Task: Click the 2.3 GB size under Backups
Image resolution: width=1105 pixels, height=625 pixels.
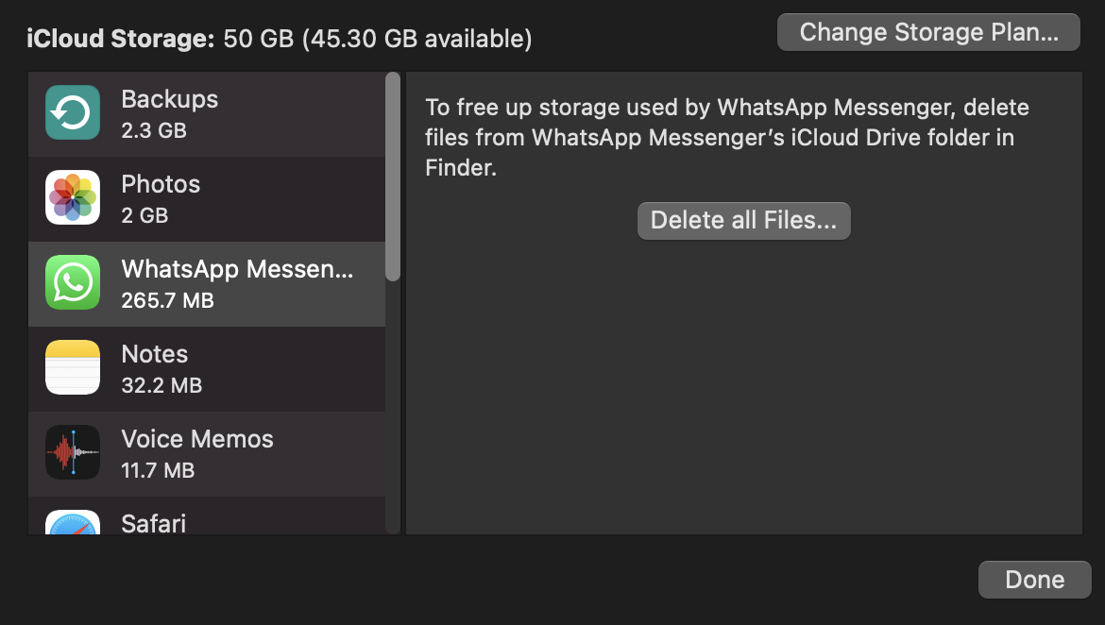Action: [154, 130]
